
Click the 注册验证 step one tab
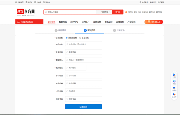(x=60, y=30)
